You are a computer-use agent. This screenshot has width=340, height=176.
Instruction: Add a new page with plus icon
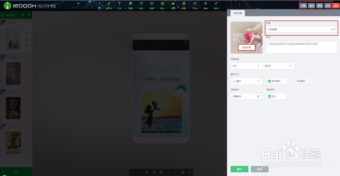(x=16, y=172)
